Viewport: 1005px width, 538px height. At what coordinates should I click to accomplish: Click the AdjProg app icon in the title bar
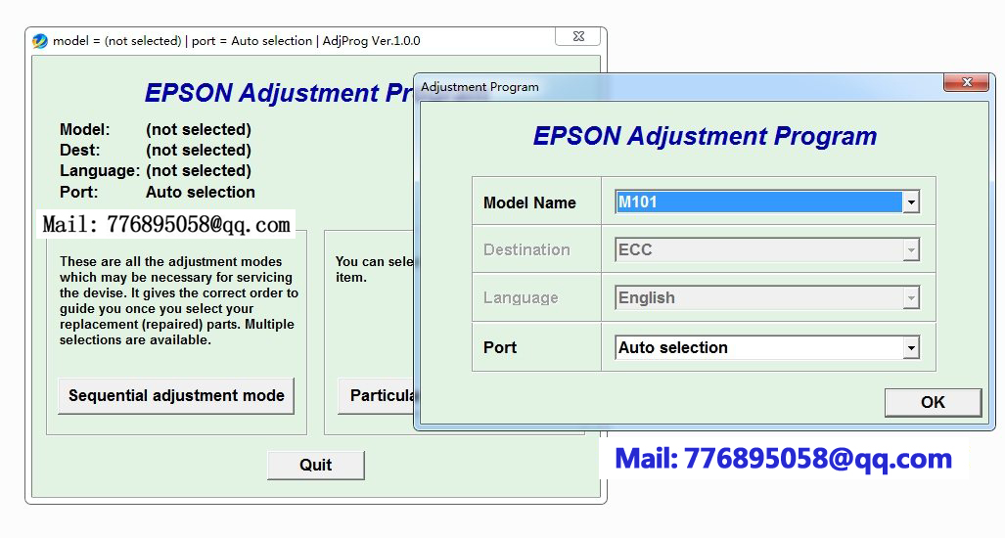point(40,41)
